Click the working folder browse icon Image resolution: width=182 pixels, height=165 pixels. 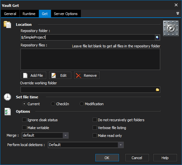tap(158, 90)
